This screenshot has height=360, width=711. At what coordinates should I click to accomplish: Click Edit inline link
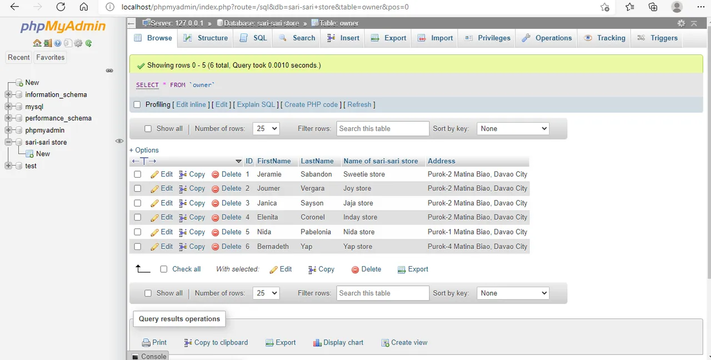coord(191,104)
